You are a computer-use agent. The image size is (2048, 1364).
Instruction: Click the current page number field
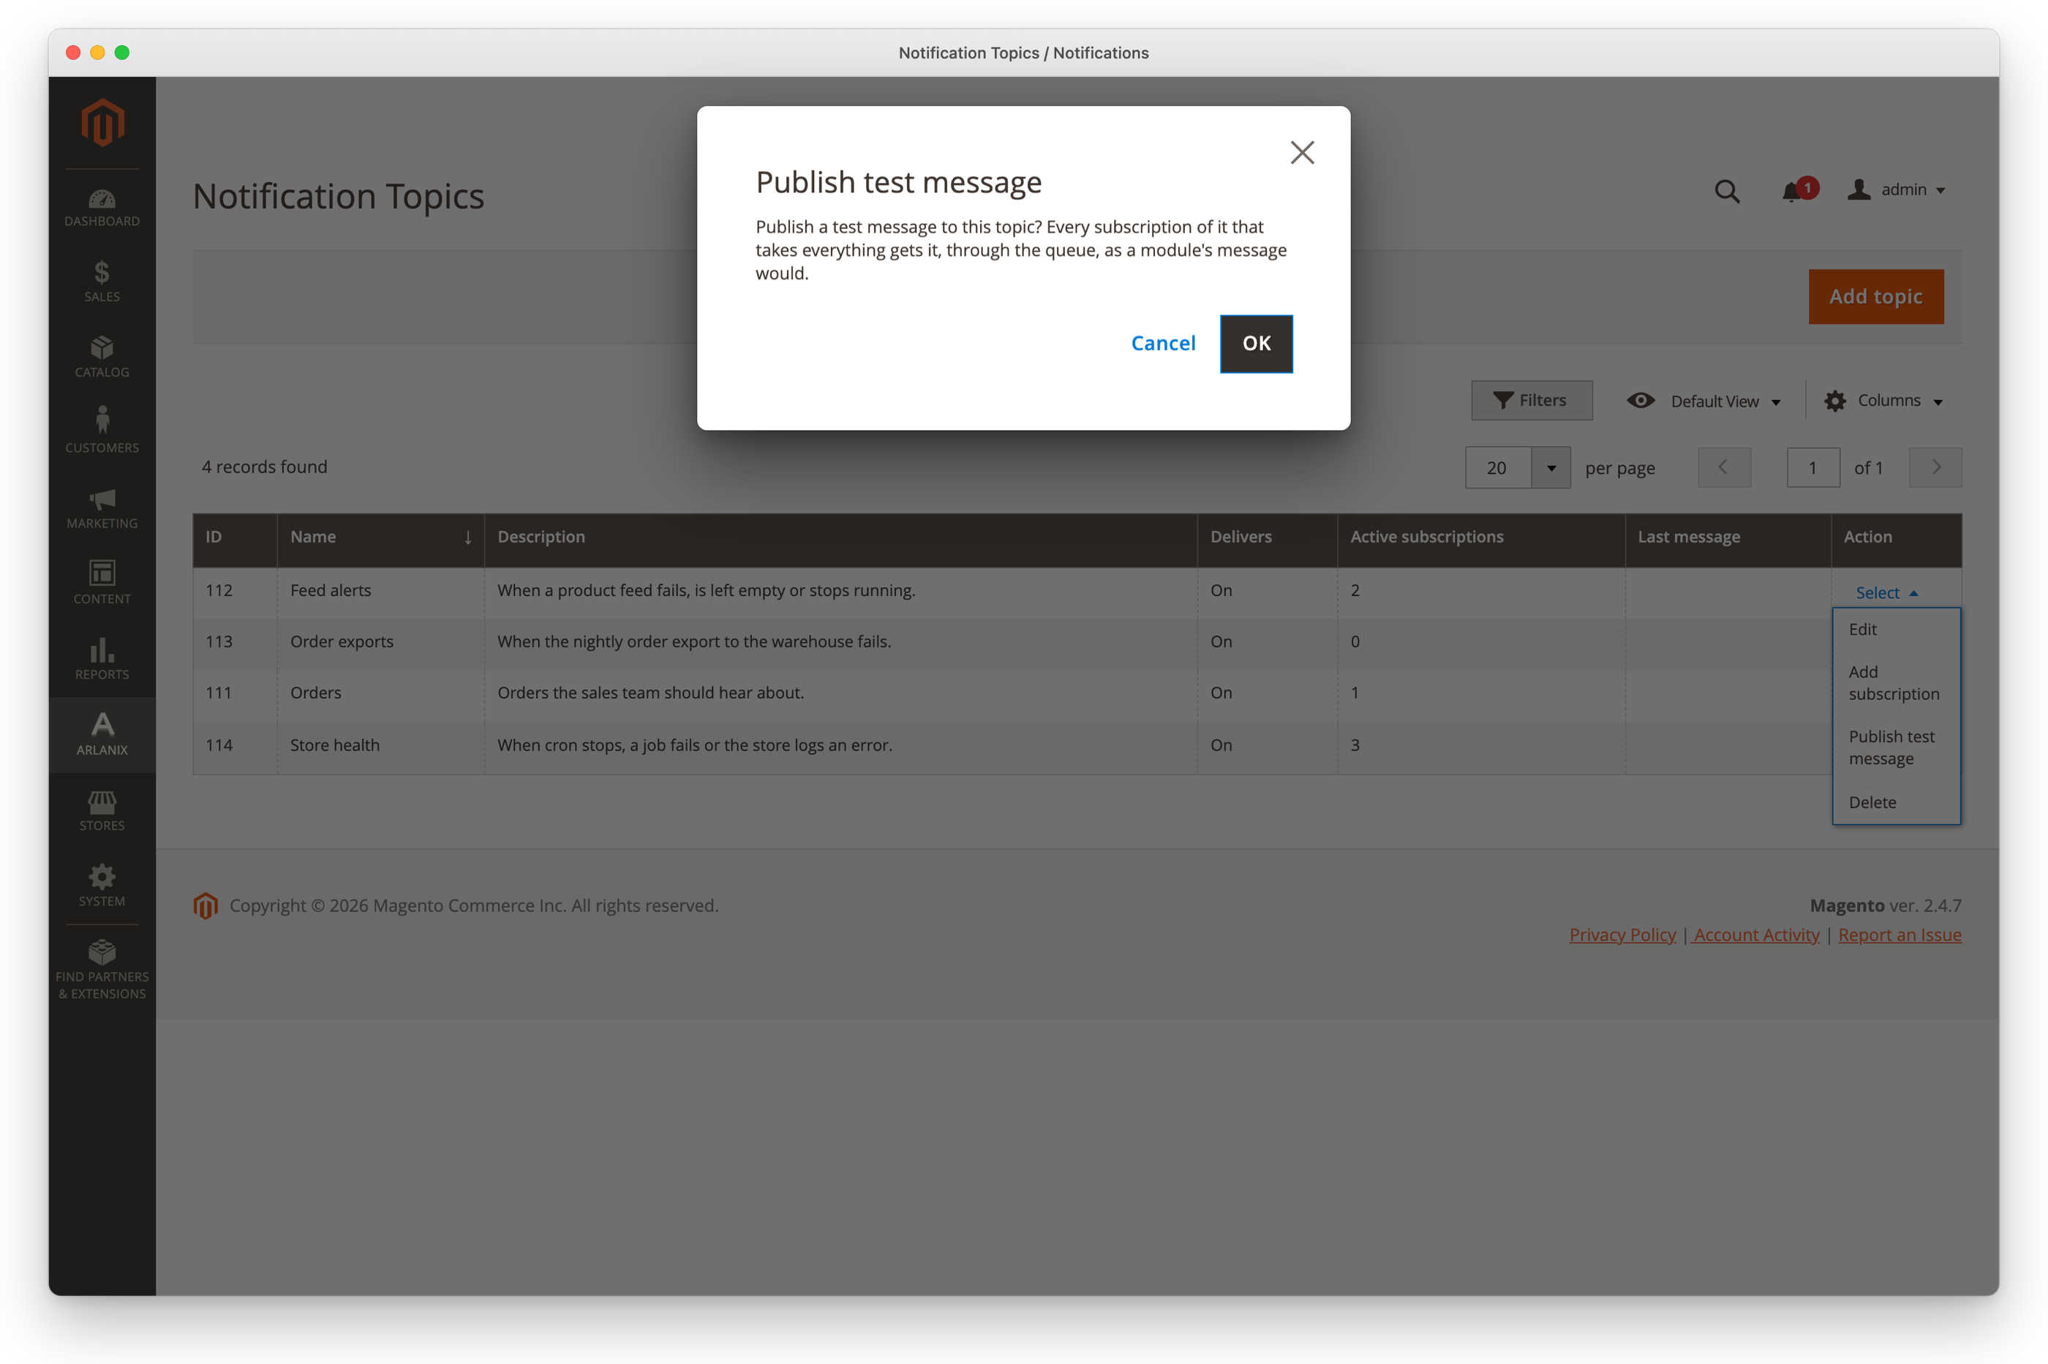(x=1813, y=468)
